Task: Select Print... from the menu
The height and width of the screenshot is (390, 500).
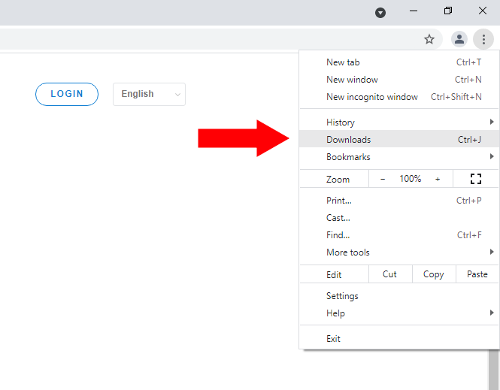Action: coord(339,201)
